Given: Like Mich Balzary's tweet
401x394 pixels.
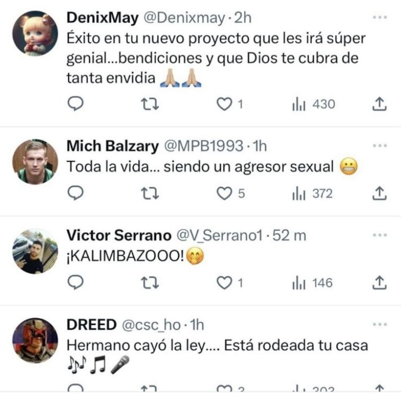Looking at the screenshot, I should [224, 193].
